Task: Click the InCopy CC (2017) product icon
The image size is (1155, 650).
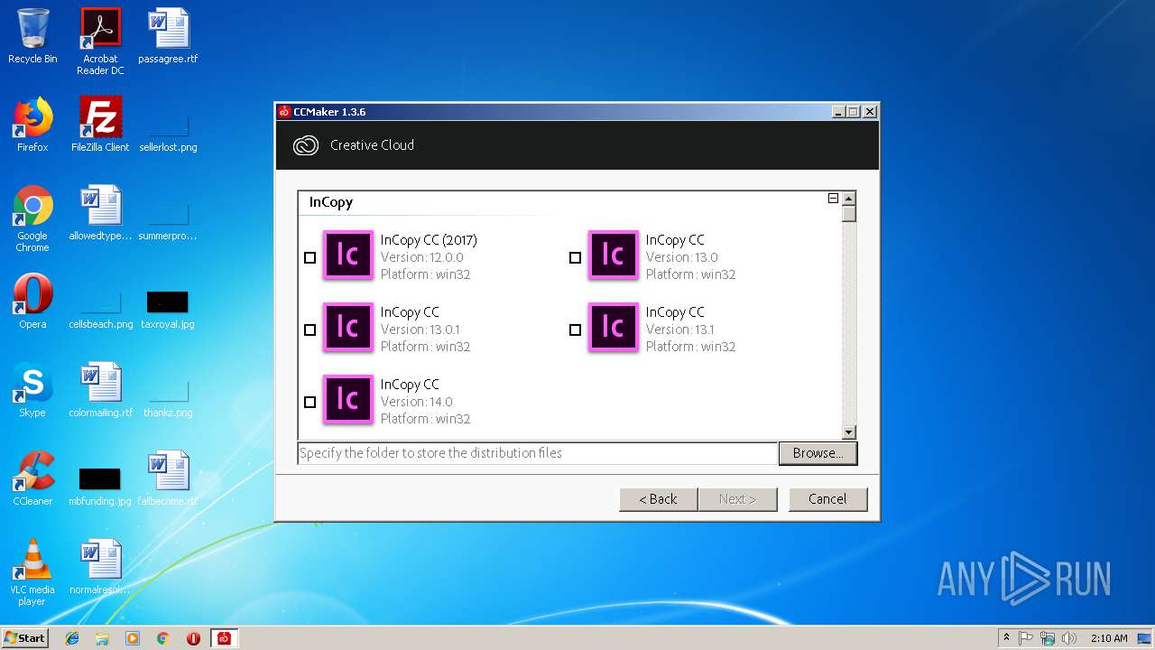Action: (x=348, y=255)
